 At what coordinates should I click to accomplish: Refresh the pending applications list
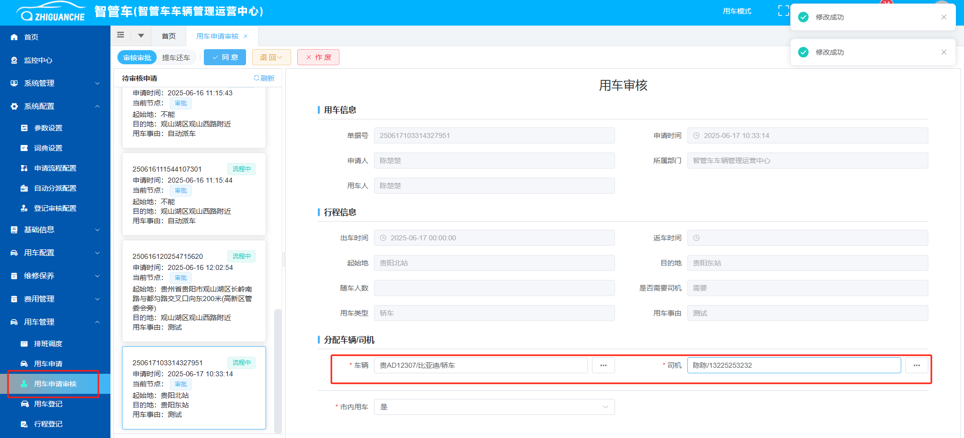point(264,78)
